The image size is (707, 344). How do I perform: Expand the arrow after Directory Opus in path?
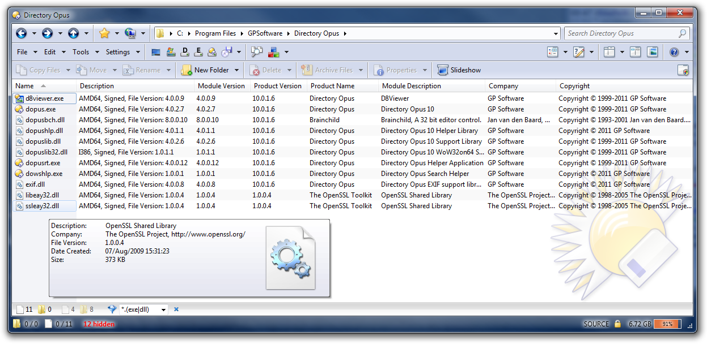tap(345, 33)
